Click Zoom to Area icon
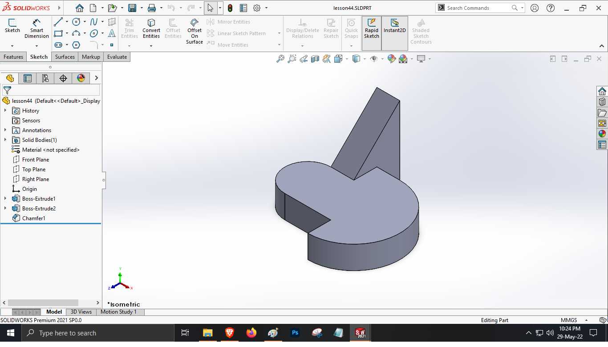 292,59
